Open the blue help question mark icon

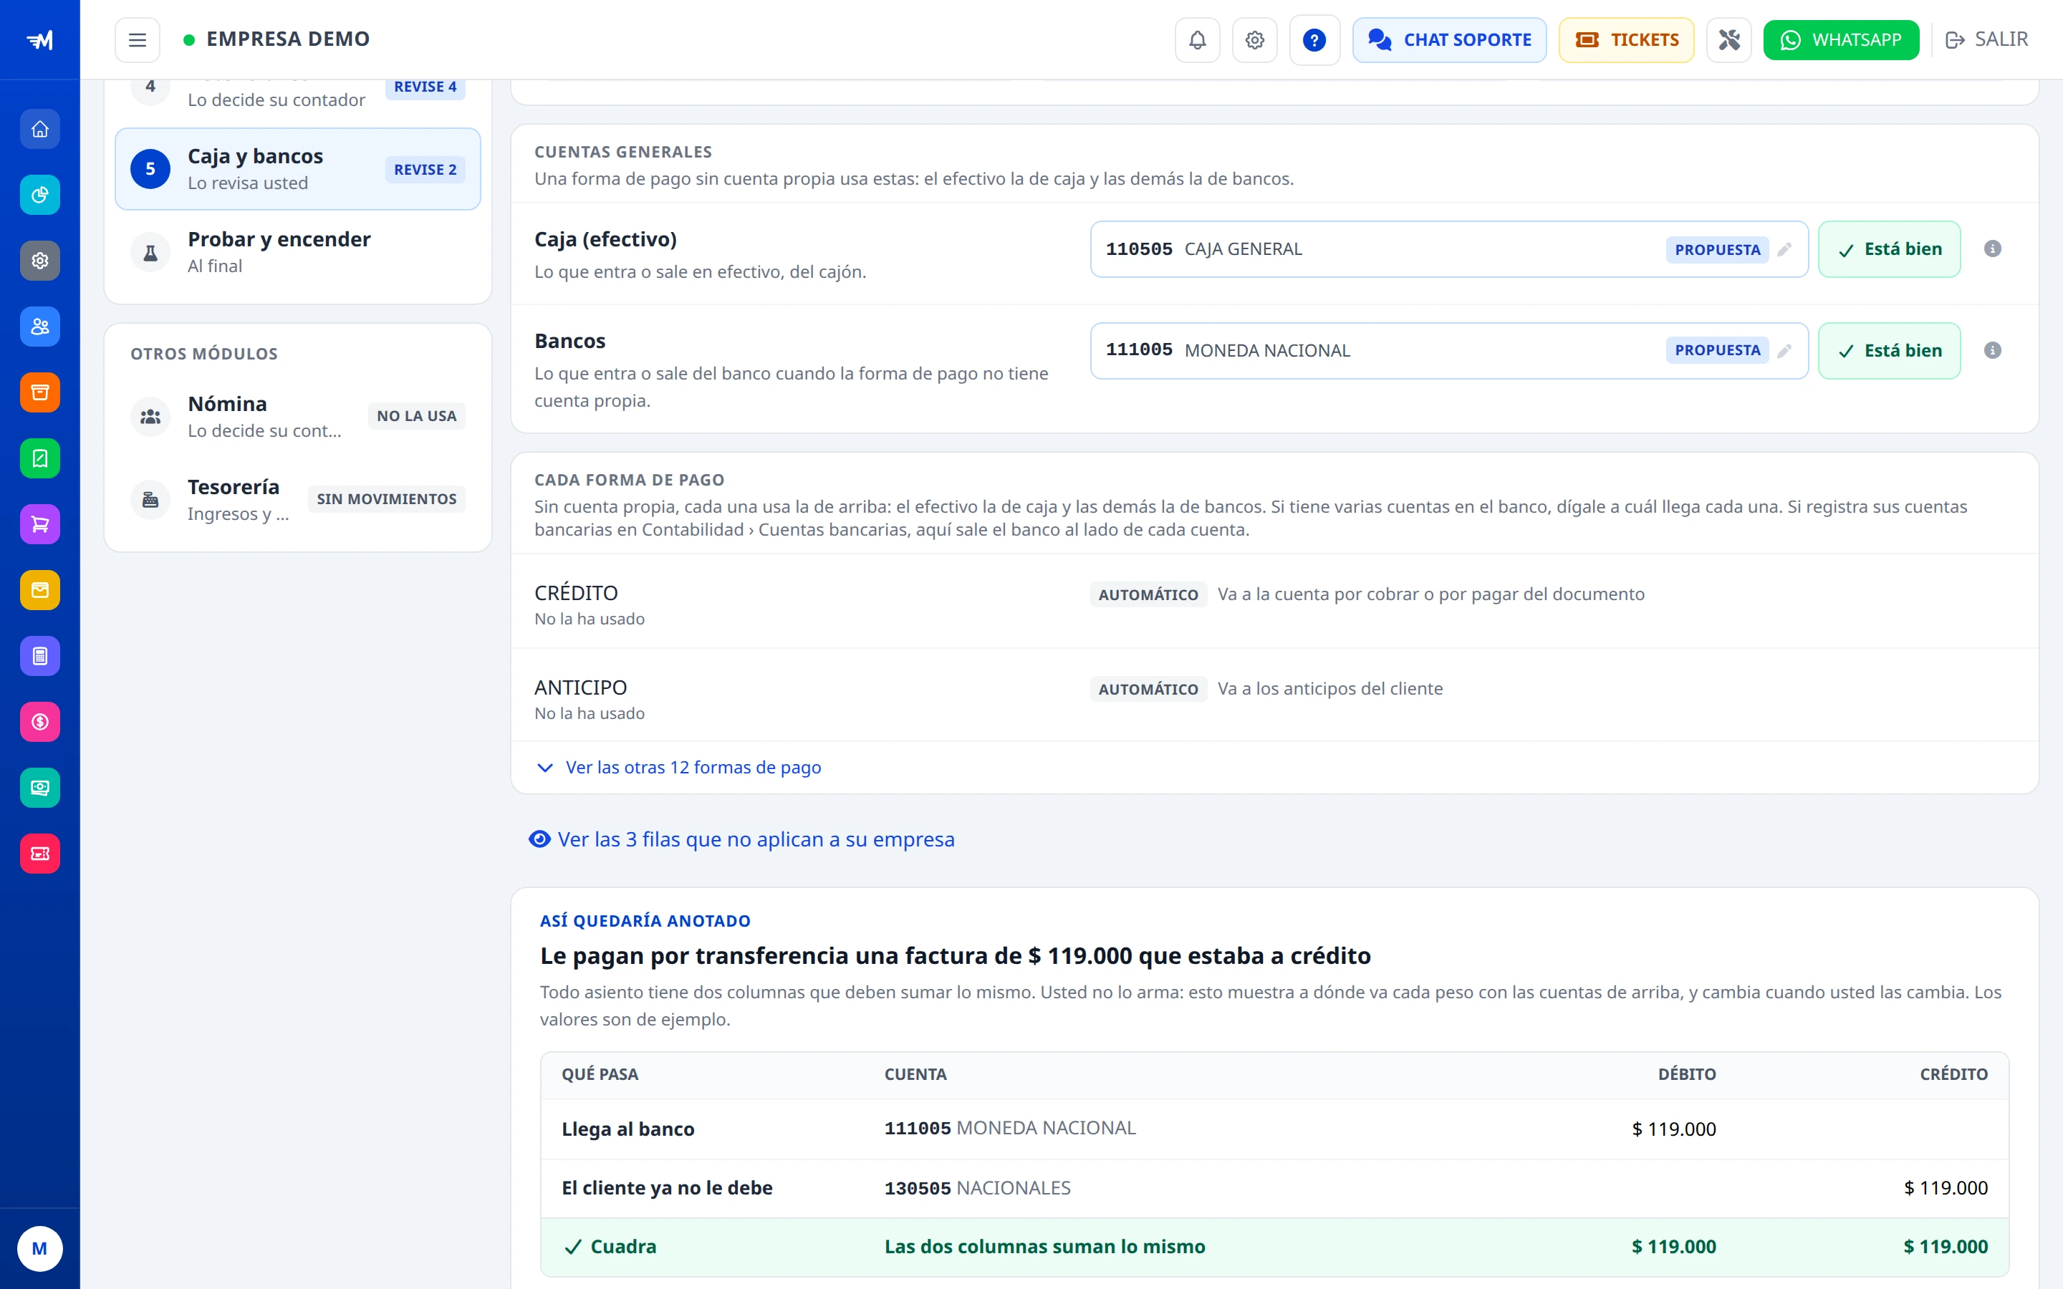pos(1314,40)
